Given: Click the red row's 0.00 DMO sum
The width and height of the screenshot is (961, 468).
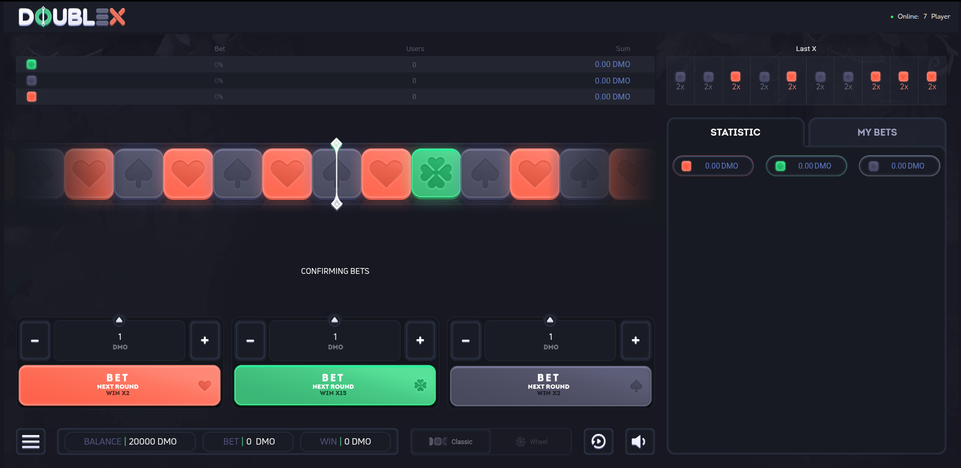Looking at the screenshot, I should point(612,97).
